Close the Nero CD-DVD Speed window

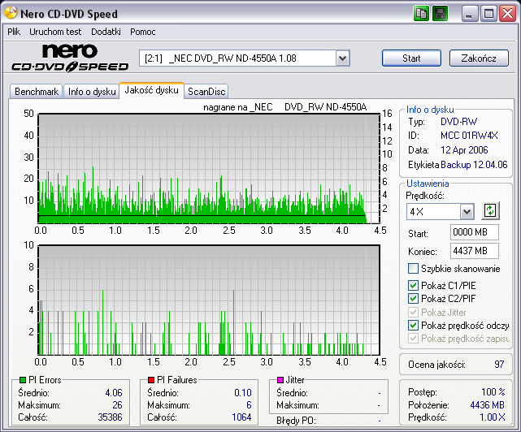click(x=508, y=14)
